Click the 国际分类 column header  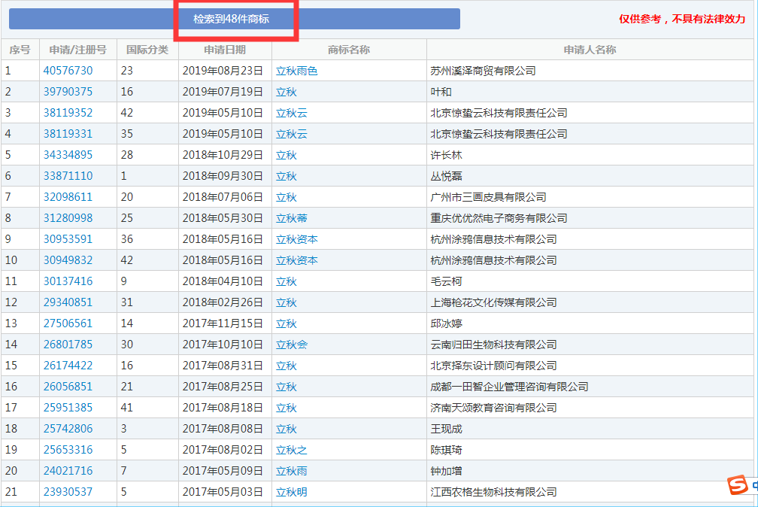pos(147,50)
